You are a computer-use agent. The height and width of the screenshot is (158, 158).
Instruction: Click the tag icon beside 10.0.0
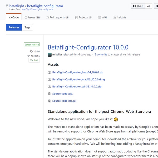click(x=31, y=51)
